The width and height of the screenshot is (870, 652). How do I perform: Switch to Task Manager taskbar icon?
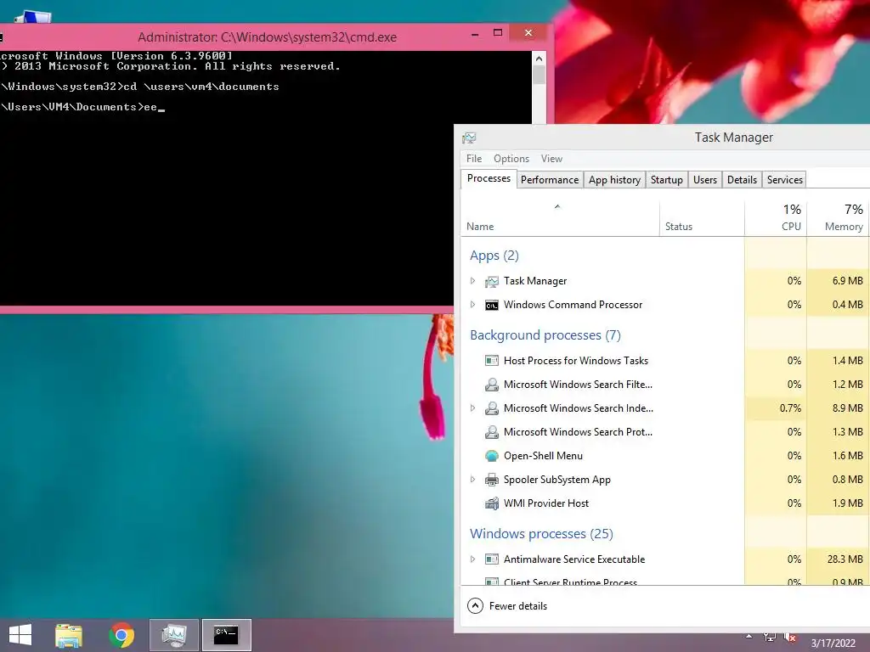tap(173, 635)
